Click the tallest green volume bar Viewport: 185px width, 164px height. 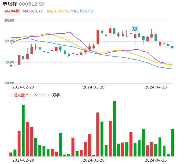pos(114,129)
